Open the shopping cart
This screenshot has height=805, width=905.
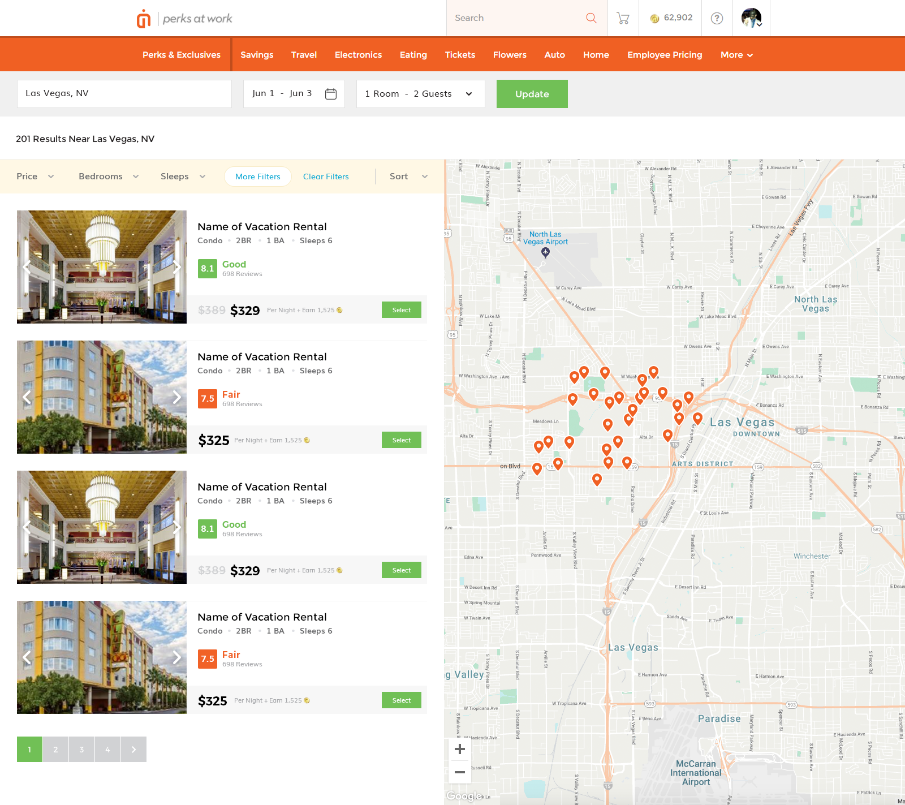(623, 18)
